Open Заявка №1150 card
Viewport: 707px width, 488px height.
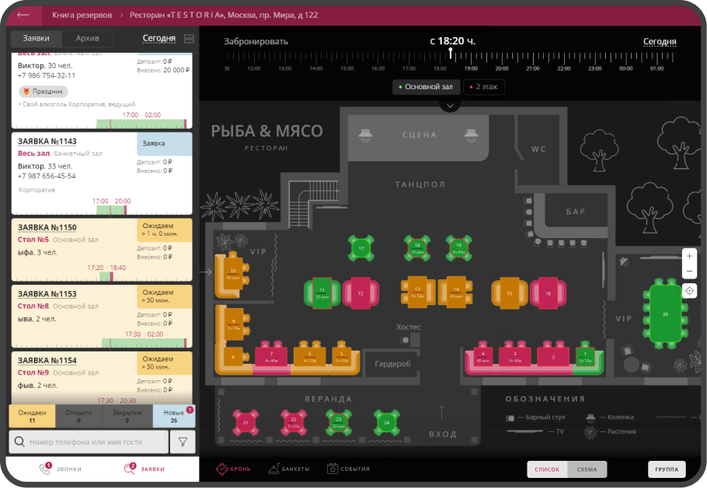[x=102, y=249]
